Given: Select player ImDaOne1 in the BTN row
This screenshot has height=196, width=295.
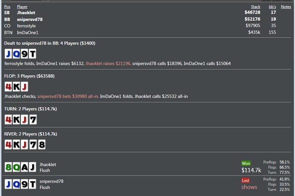Looking at the screenshot, I should pyautogui.click(x=27, y=32).
